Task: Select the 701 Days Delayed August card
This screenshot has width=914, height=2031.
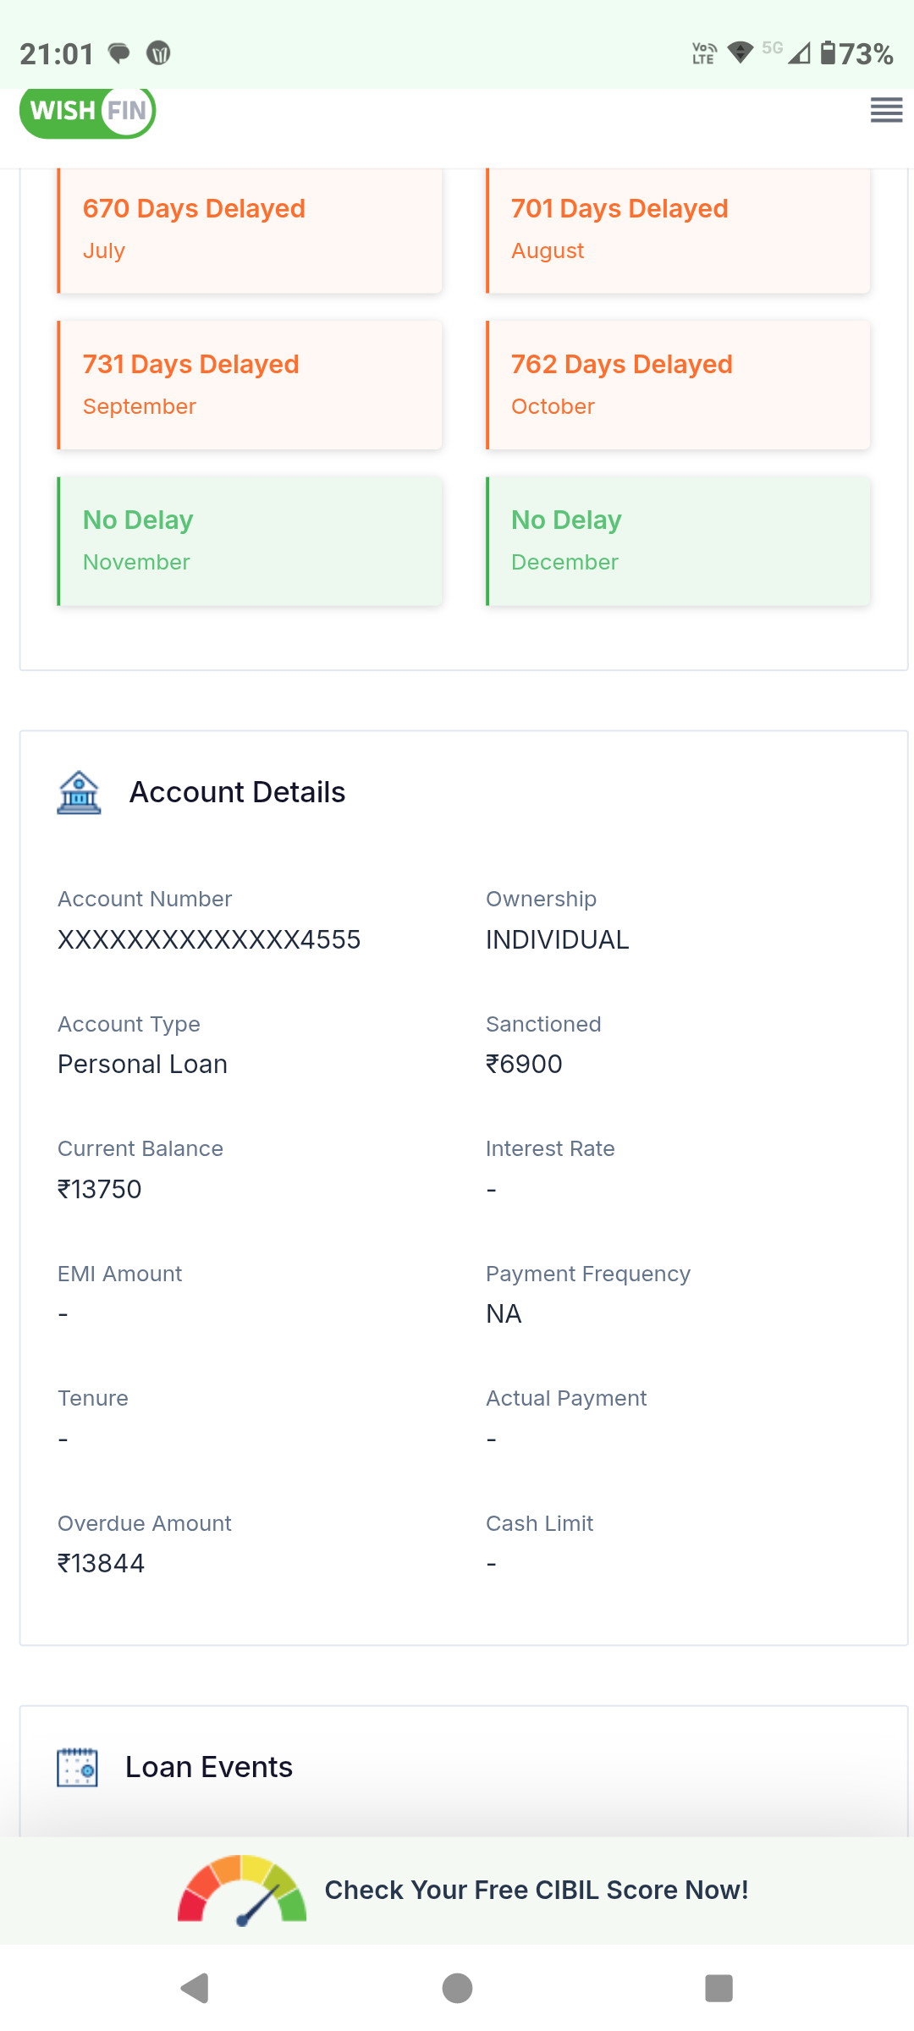Action: [678, 229]
